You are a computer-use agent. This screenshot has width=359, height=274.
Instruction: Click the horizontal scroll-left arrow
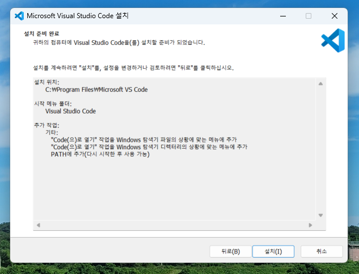(x=39, y=225)
